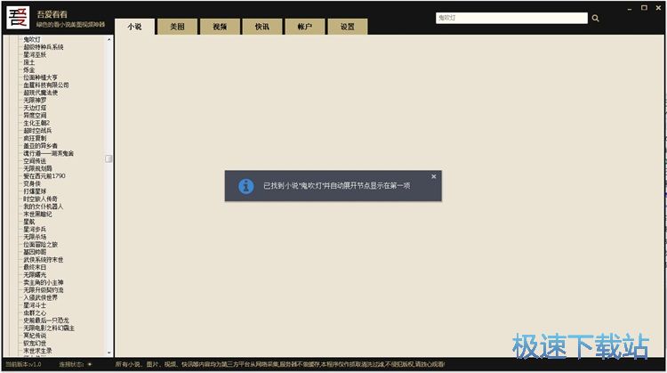Click the novel list scrollbar thumb

click(x=108, y=158)
